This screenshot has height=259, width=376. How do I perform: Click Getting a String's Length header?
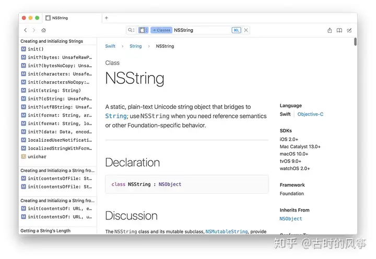pos(45,231)
